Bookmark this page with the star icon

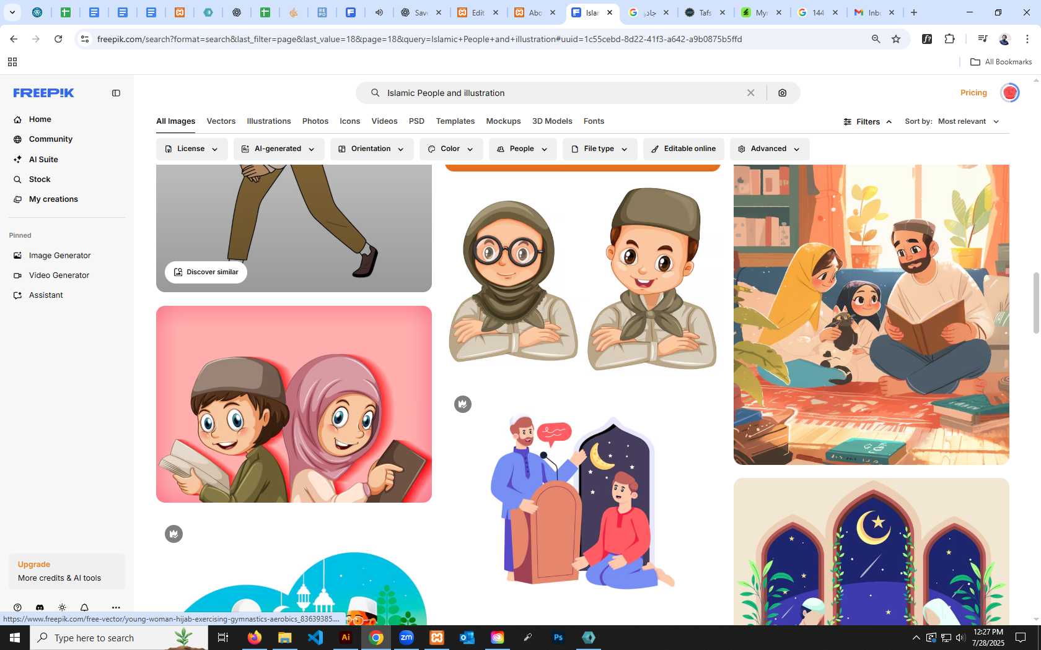[x=896, y=39]
